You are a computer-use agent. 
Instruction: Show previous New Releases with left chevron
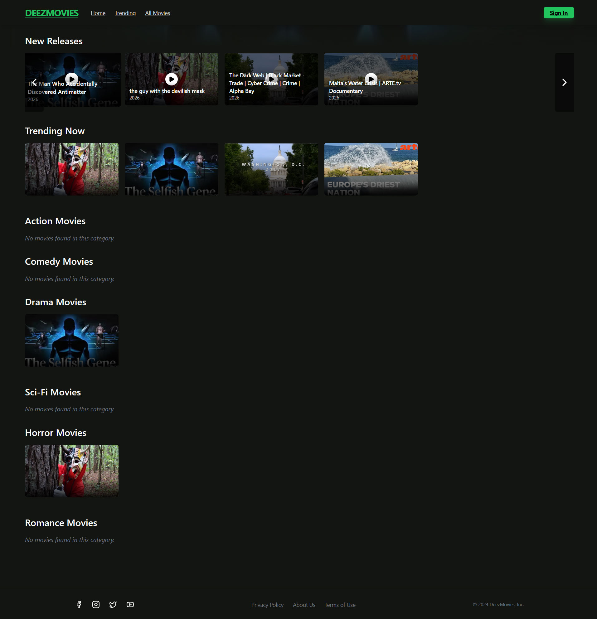(x=34, y=82)
